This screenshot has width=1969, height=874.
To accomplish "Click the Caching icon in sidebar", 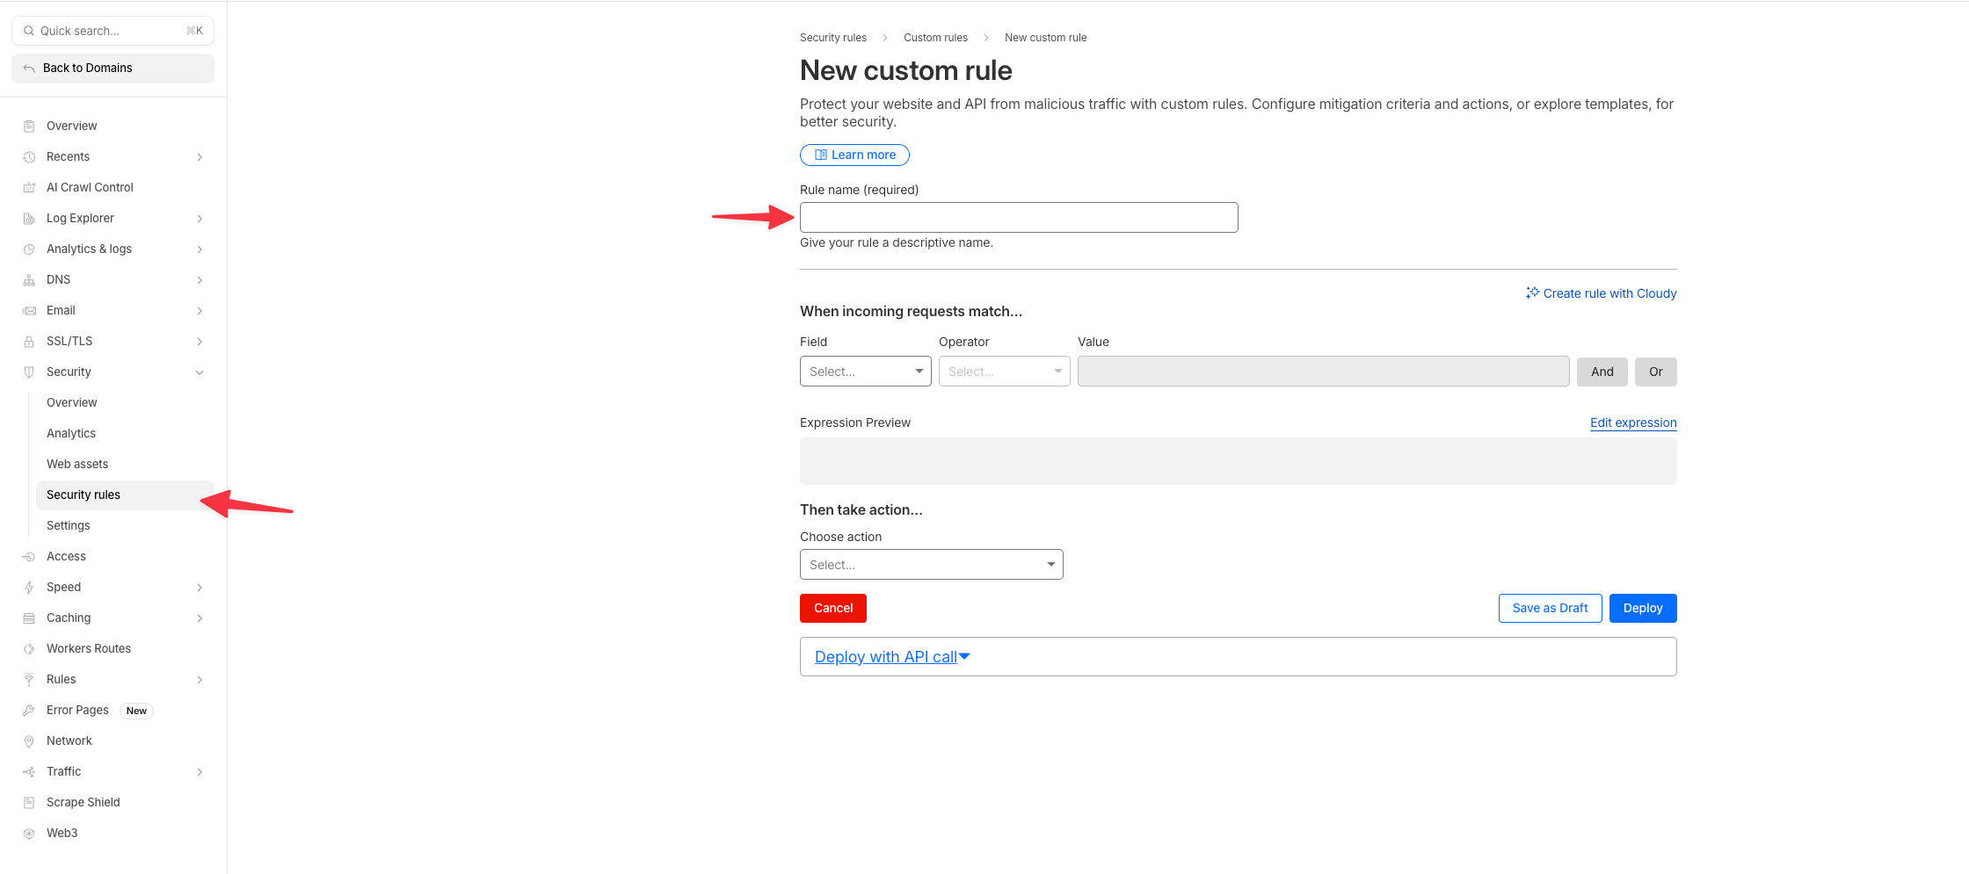I will tap(29, 618).
